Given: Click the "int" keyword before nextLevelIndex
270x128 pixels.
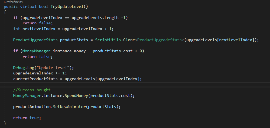Looking at the screenshot, I should pyautogui.click(x=17, y=29).
